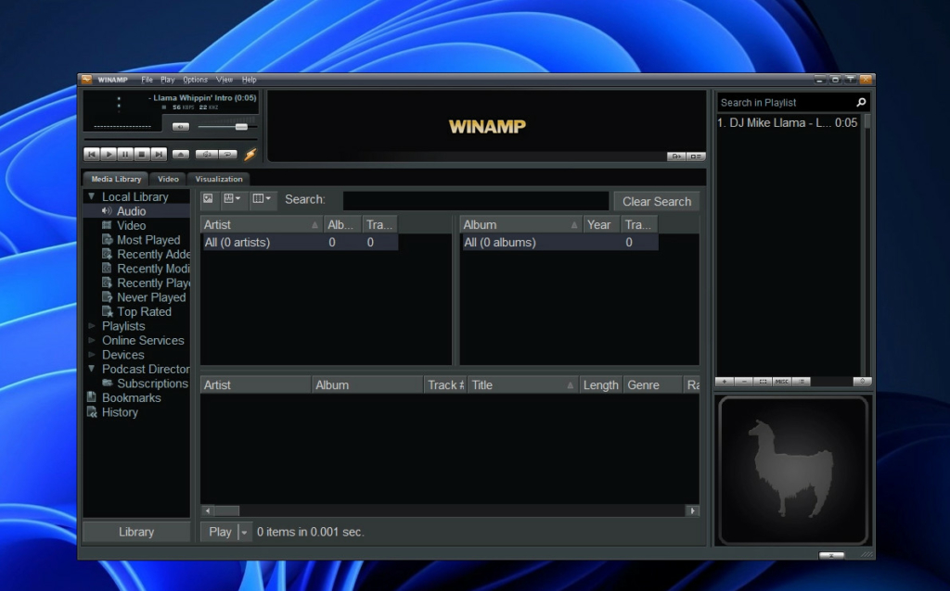Click the Clear Search button
The height and width of the screenshot is (591, 950).
click(x=656, y=201)
